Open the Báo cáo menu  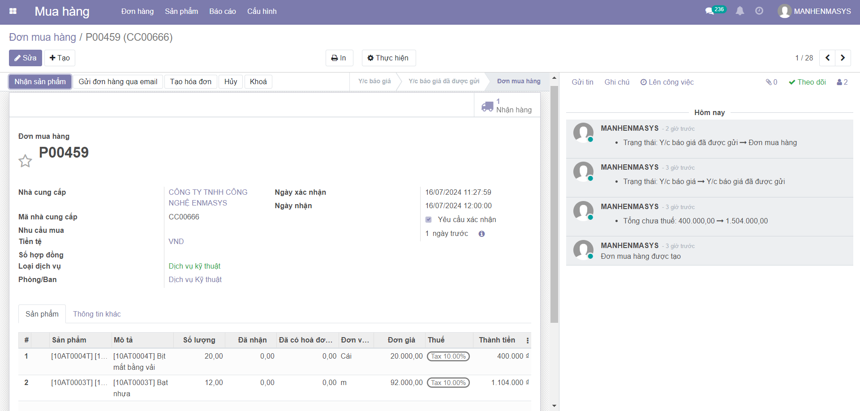point(222,11)
